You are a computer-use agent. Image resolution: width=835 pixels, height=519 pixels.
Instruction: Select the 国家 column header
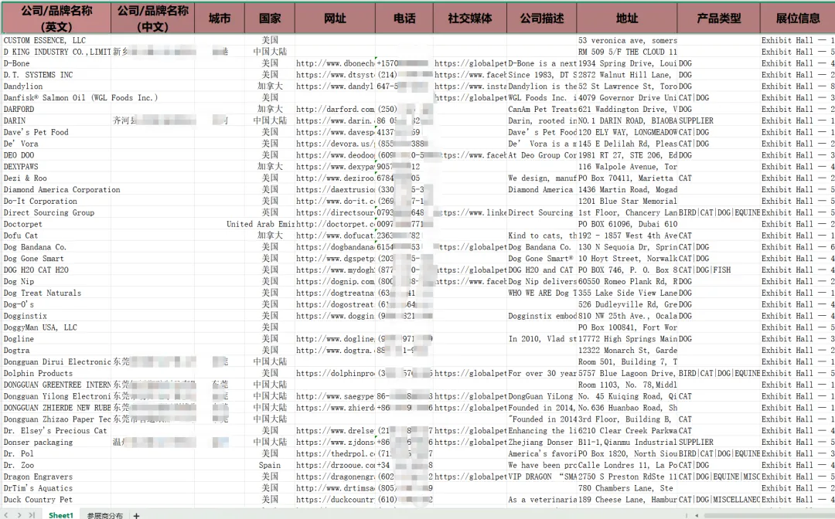tap(270, 18)
